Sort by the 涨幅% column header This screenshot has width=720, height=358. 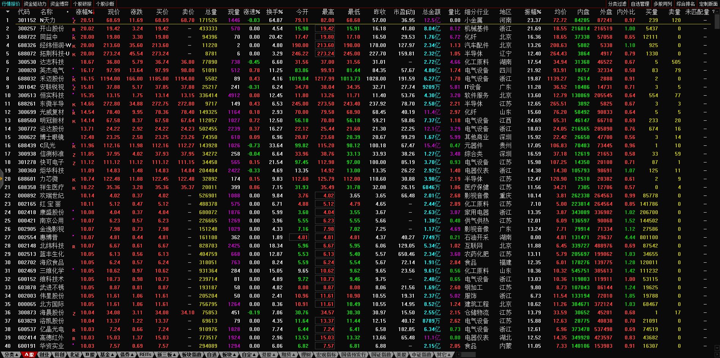pyautogui.click(x=84, y=12)
